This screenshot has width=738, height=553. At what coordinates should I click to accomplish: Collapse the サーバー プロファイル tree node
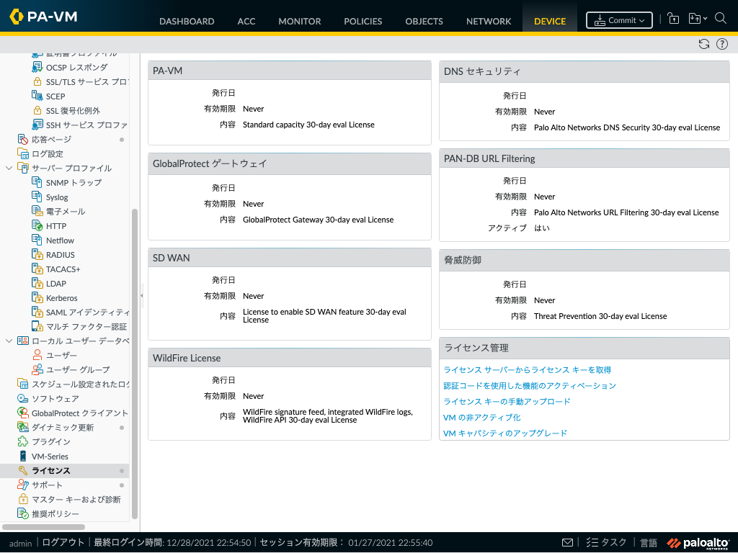click(x=9, y=168)
